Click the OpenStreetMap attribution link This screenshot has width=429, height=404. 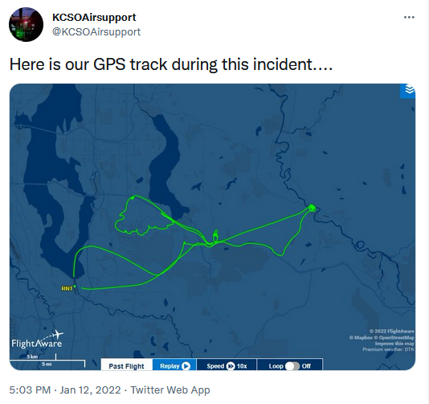(x=394, y=337)
